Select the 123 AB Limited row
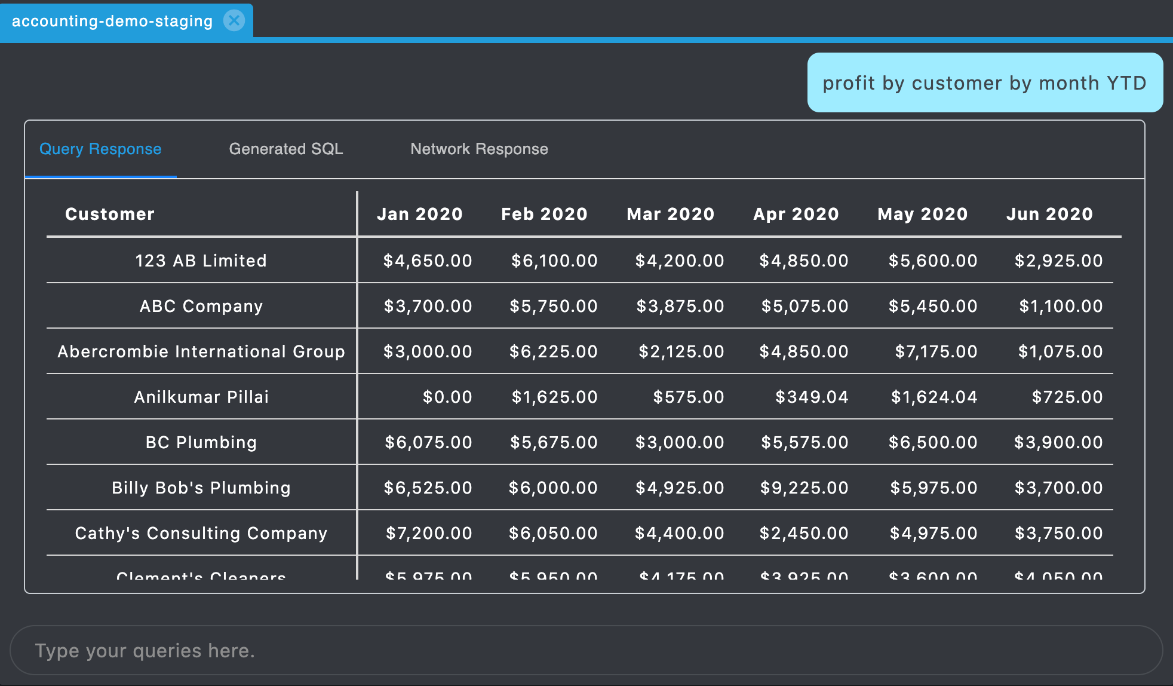The width and height of the screenshot is (1173, 686). click(x=201, y=261)
